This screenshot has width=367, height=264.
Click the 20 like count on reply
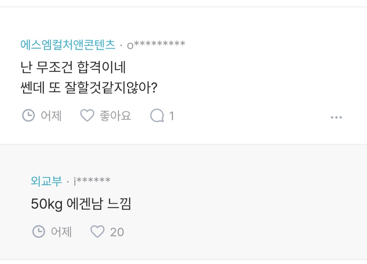point(117,232)
